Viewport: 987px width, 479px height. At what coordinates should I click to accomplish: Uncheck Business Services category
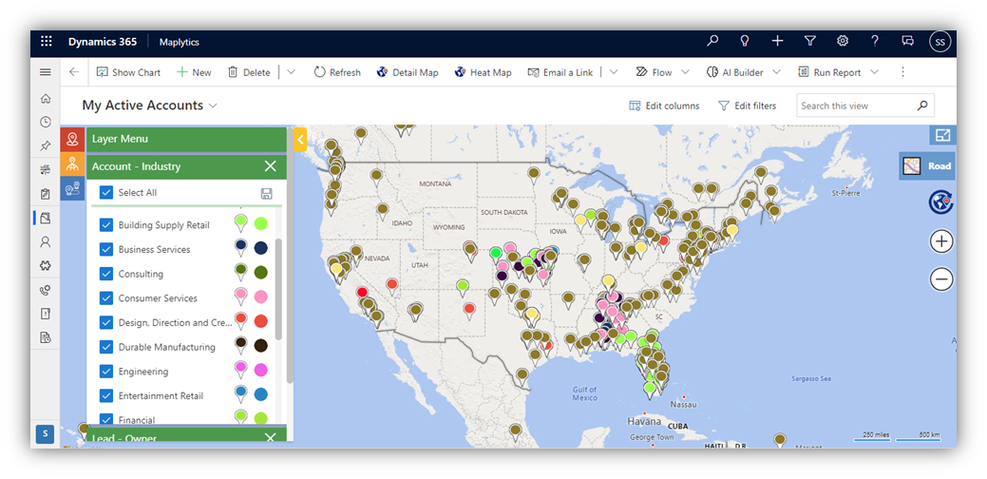tap(106, 249)
